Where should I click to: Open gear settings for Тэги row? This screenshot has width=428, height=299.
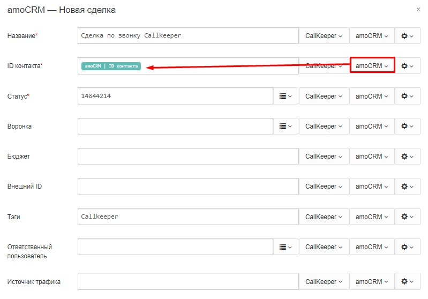click(407, 217)
